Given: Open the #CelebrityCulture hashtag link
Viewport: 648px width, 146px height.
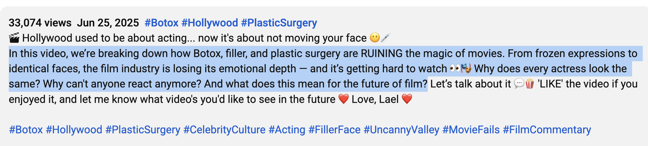Looking at the screenshot, I should pos(224,130).
